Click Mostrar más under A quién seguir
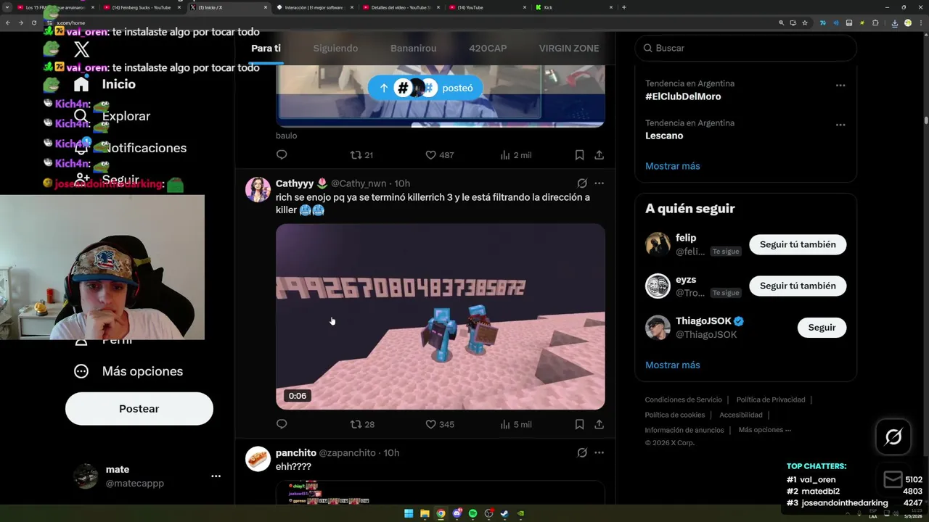929x522 pixels. point(673,365)
